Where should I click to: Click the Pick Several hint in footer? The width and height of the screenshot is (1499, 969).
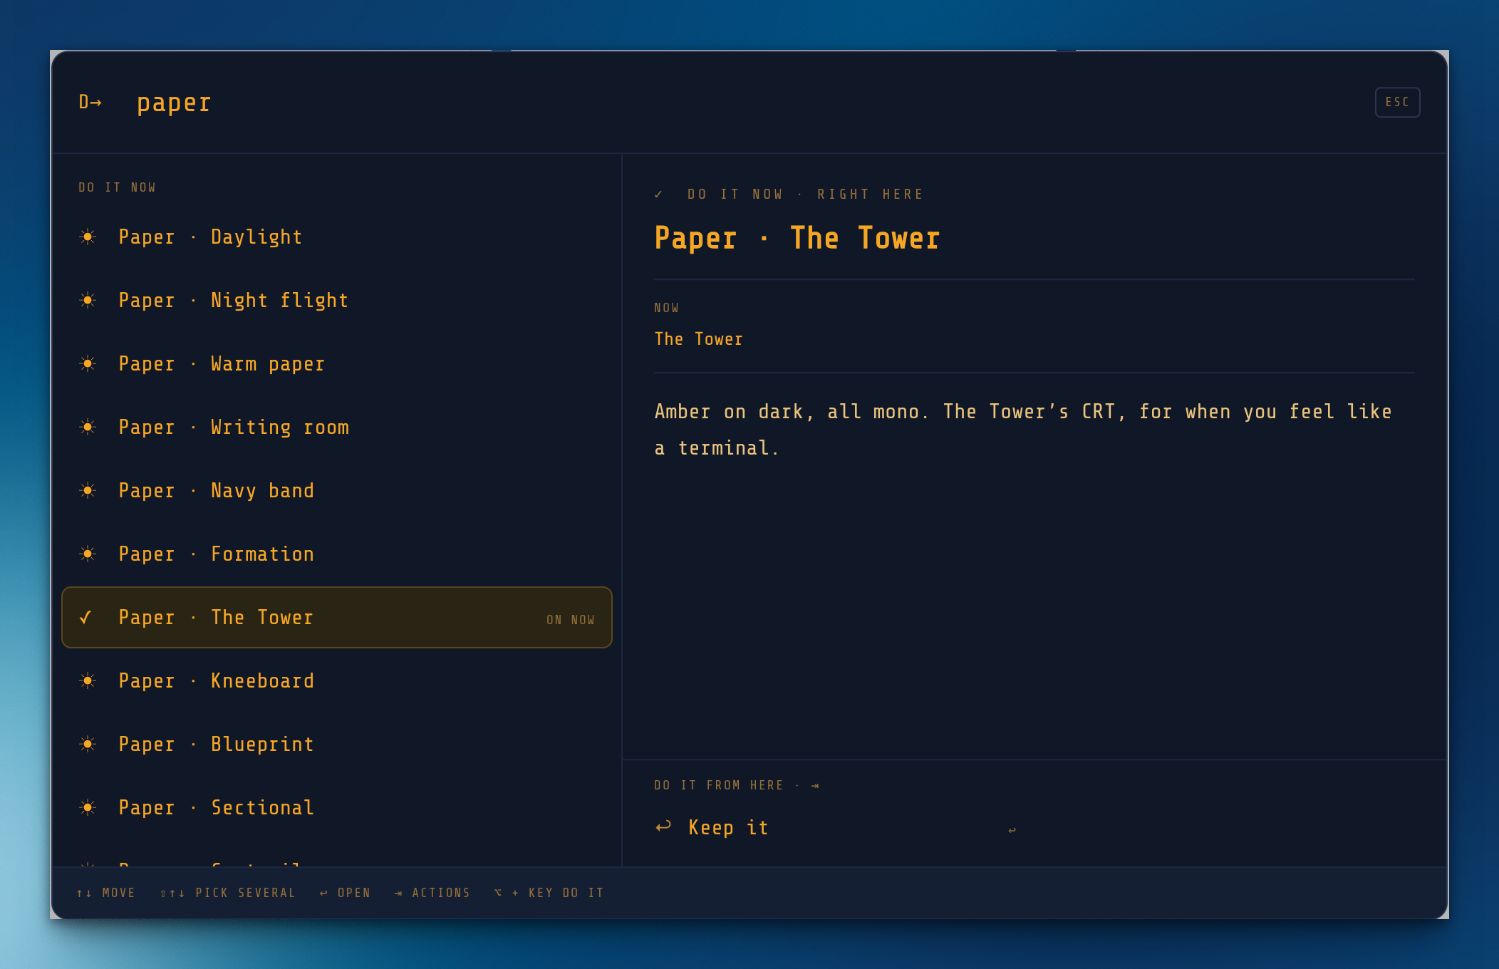[227, 893]
